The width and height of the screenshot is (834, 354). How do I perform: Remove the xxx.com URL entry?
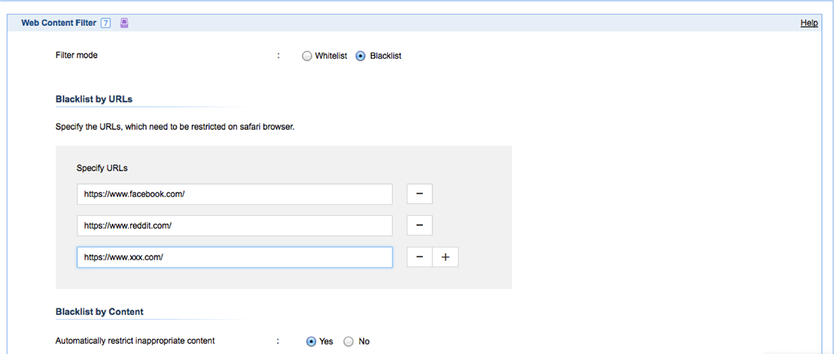tap(420, 257)
